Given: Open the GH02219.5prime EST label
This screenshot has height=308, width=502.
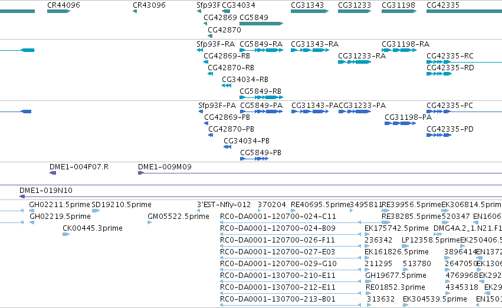Looking at the screenshot, I should [x=60, y=217].
